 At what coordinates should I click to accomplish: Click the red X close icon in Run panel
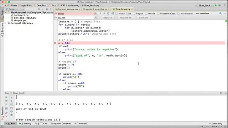[6, 116]
